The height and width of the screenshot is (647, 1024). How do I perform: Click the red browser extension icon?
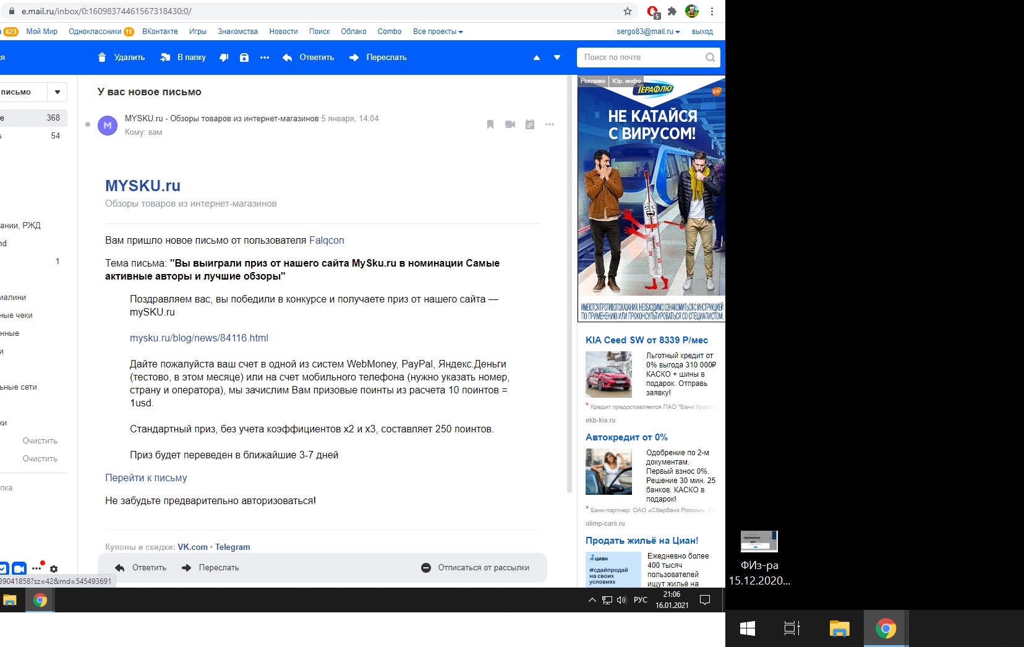pyautogui.click(x=653, y=12)
